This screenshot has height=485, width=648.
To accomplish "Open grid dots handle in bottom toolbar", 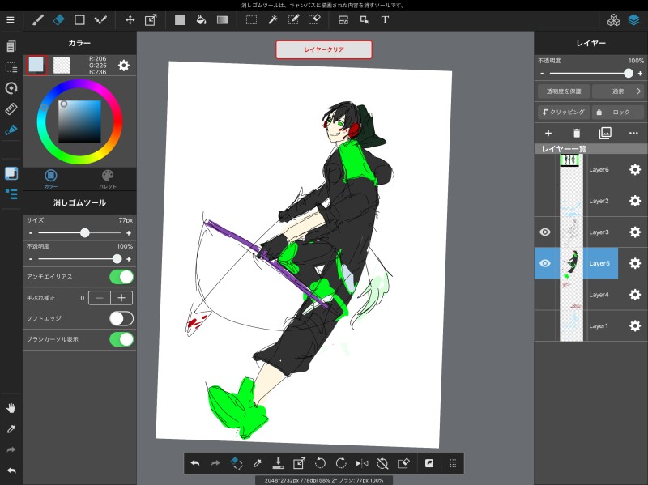I will click(453, 463).
